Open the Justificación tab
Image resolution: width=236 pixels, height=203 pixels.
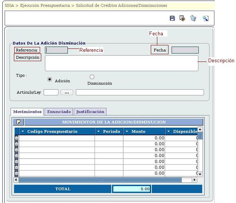tap(90, 111)
